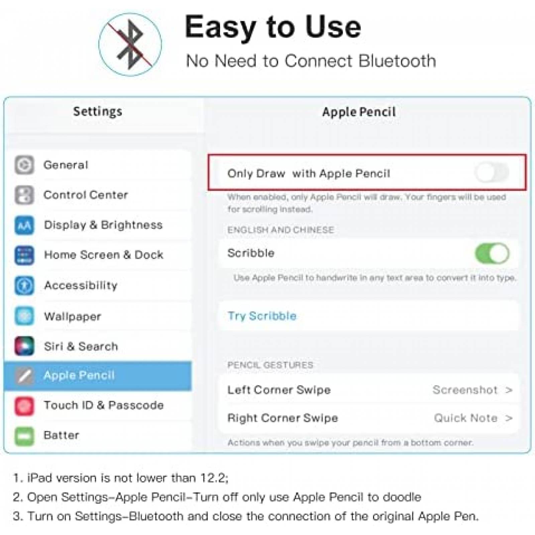Open the Wallpaper icon

24,316
